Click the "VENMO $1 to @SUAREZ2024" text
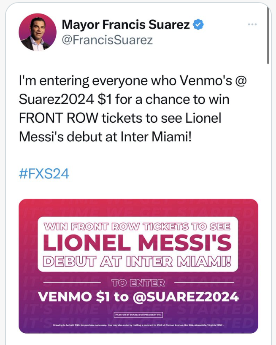The height and width of the screenshot is (345, 276). click(138, 297)
